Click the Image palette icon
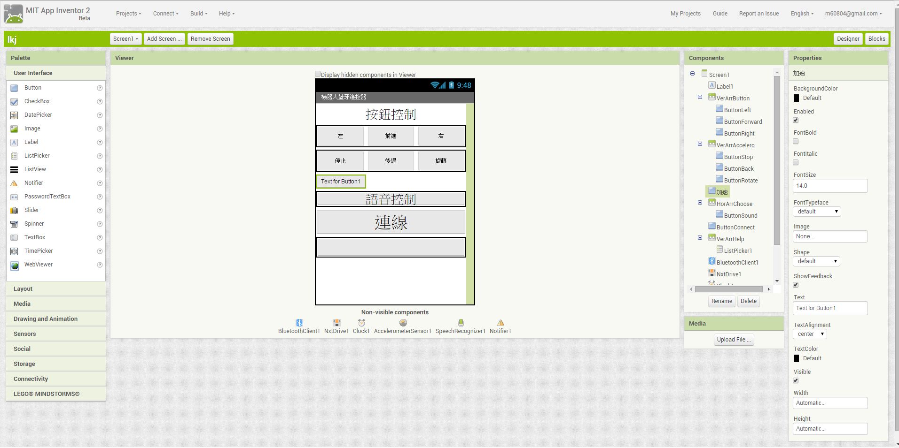899x448 pixels. tap(14, 129)
